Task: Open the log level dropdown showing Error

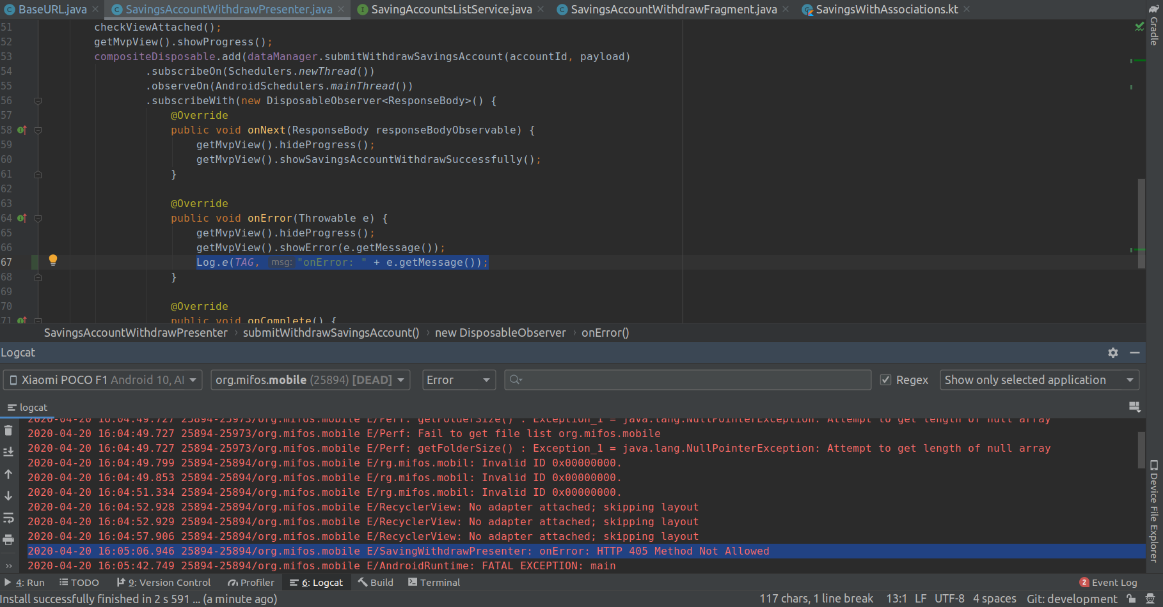Action: click(x=459, y=380)
